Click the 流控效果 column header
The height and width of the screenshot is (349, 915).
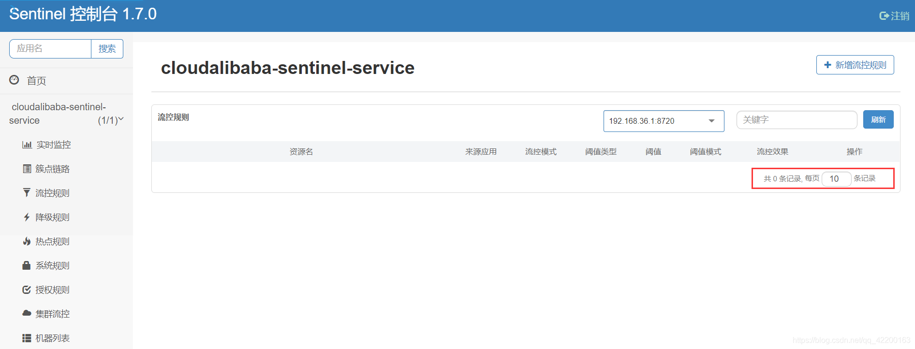pos(772,152)
